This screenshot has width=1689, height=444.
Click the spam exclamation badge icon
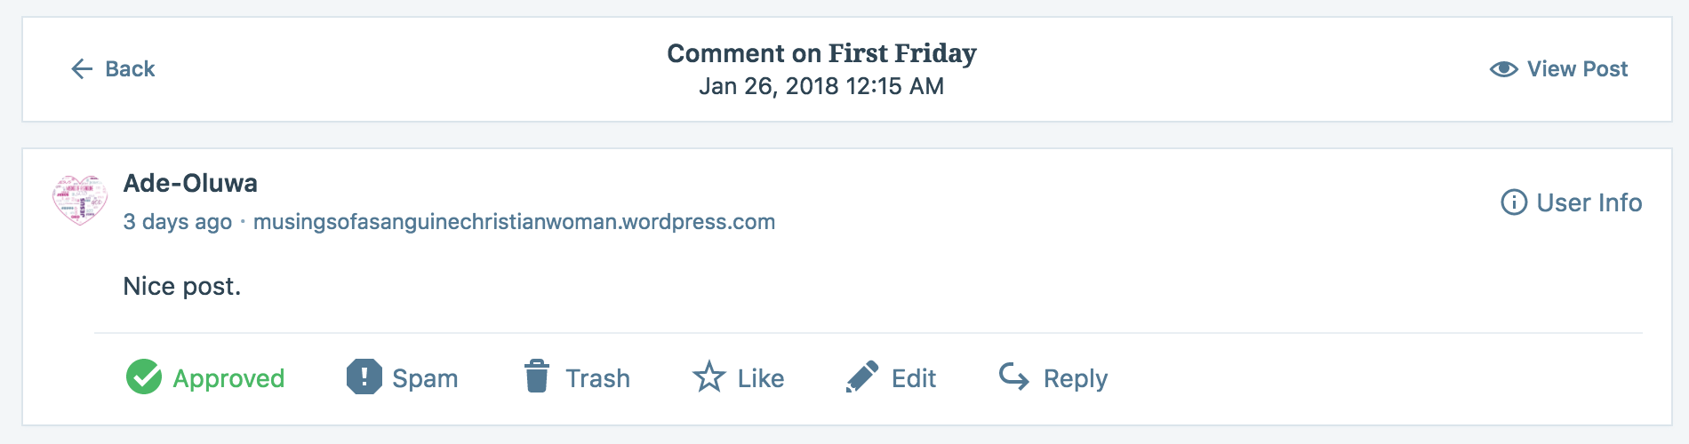coord(364,377)
